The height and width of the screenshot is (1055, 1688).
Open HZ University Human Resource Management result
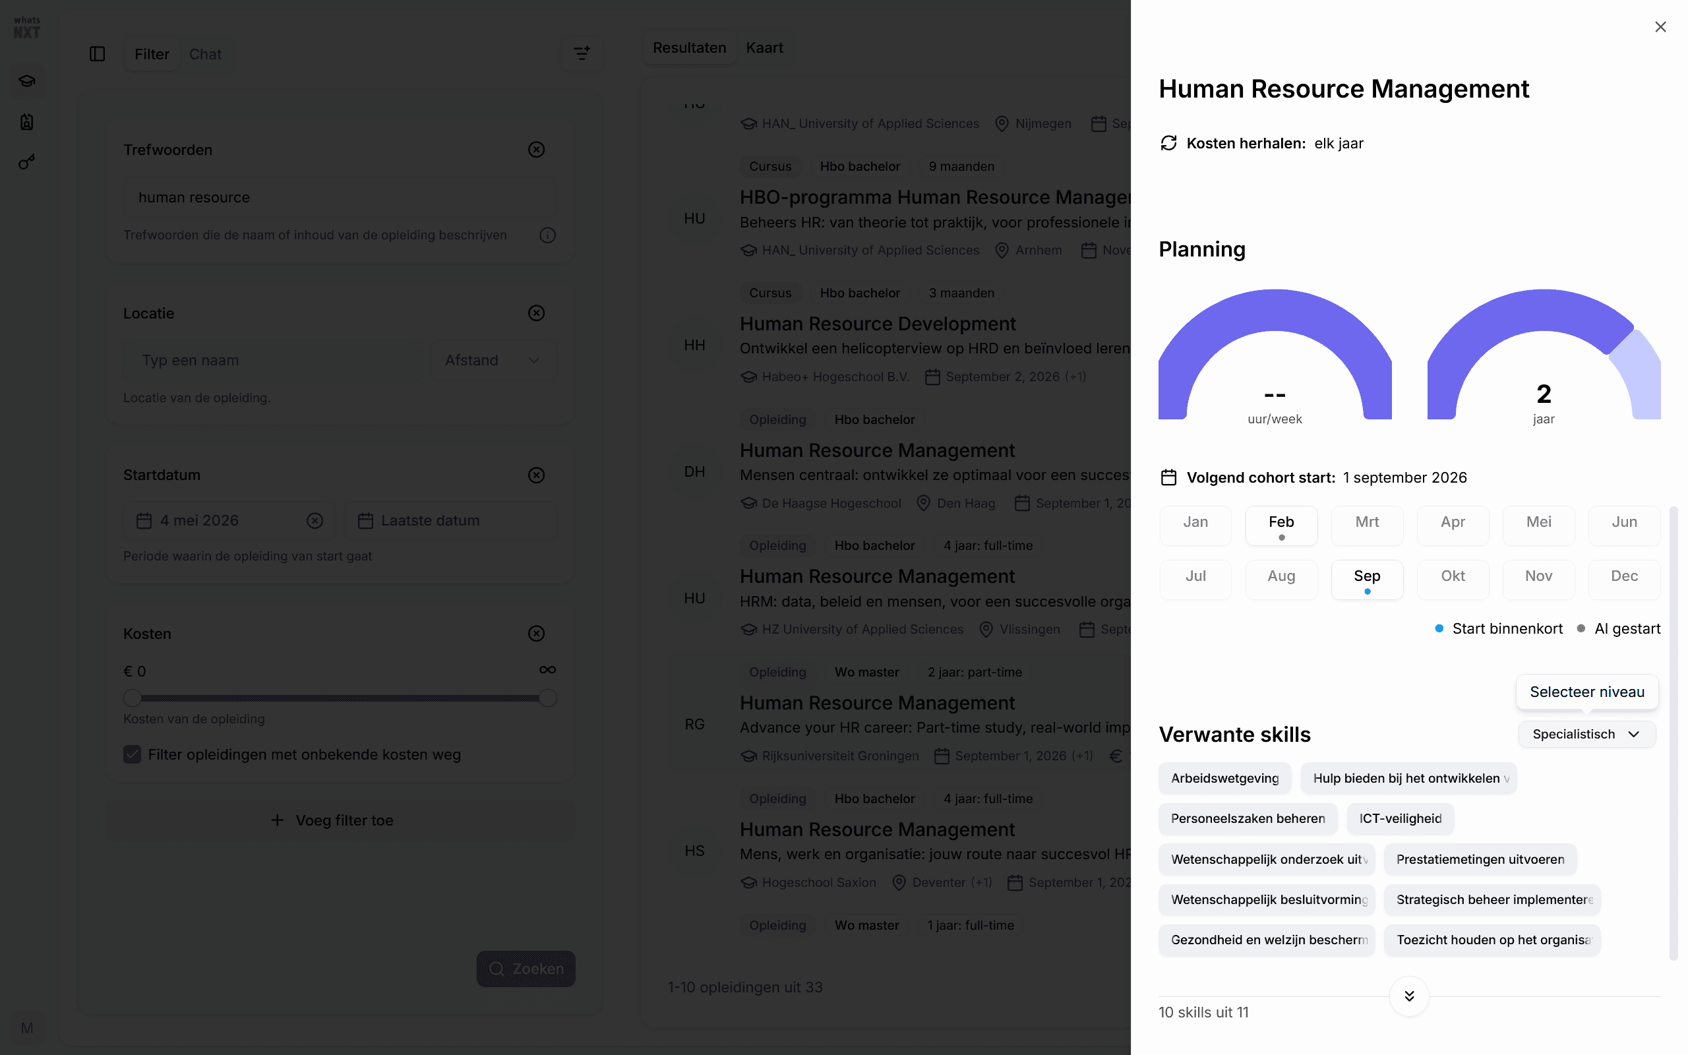[877, 577]
